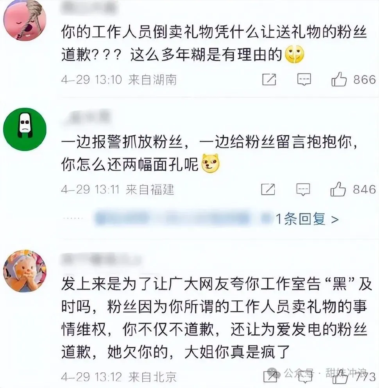Like the comment from 湖南 with 866 likes
The width and height of the screenshot is (379, 388).
(339, 79)
